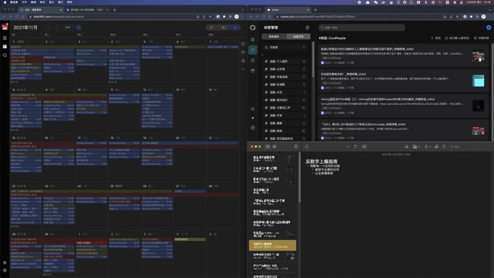This screenshot has height=278, width=494.
Task: Open the history clock icon in Cubox sidebar
Action: pos(252,109)
